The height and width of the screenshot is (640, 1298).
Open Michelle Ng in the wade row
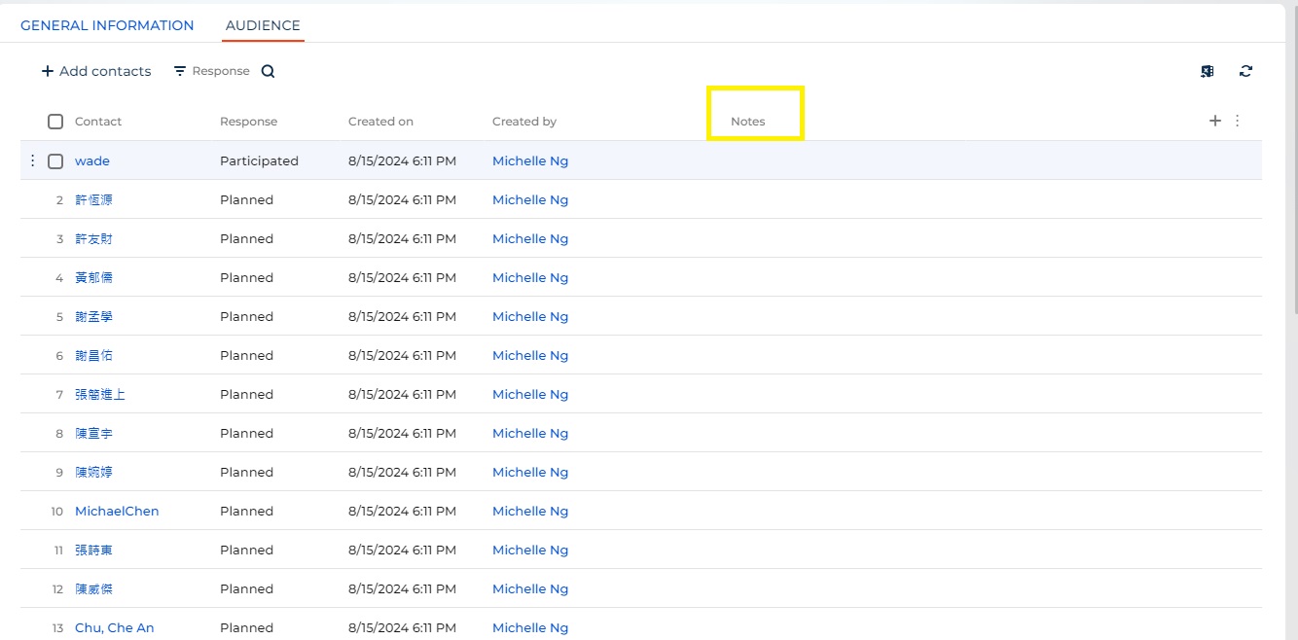530,160
